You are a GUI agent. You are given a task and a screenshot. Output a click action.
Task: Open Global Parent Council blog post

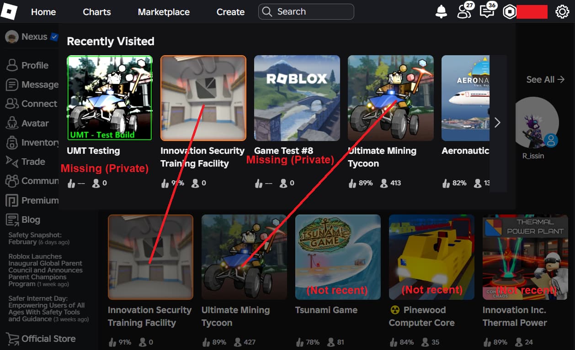(x=45, y=270)
